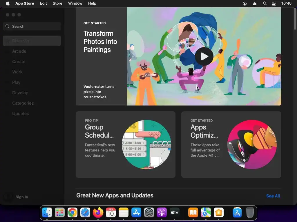This screenshot has height=222, width=297.
Task: Click the vertical scrollbar thumb
Action: (295, 19)
